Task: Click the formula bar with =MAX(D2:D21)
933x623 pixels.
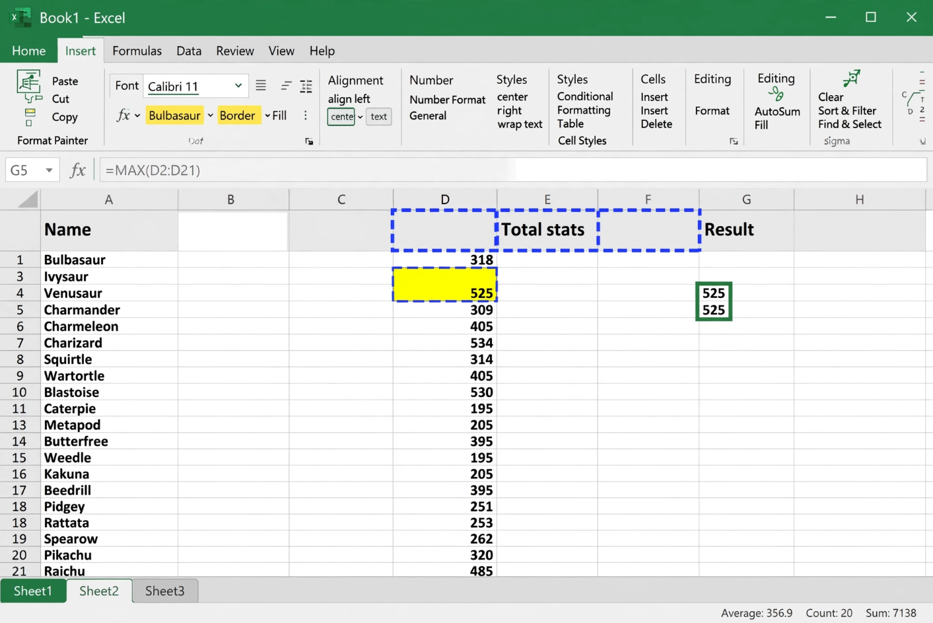Action: tap(513, 170)
